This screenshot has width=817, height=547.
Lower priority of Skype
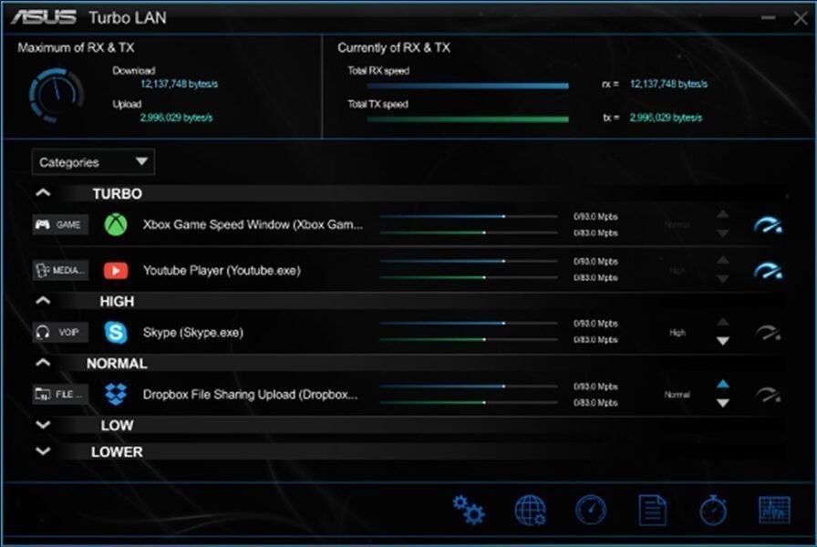723,341
